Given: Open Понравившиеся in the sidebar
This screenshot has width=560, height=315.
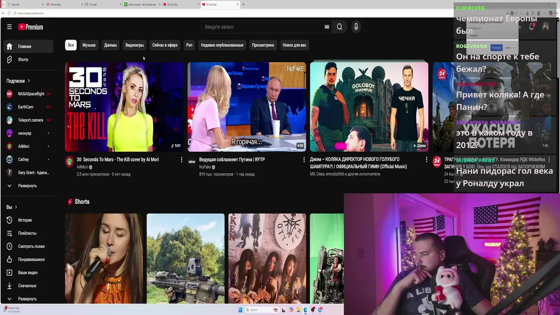Looking at the screenshot, I should click(28, 259).
